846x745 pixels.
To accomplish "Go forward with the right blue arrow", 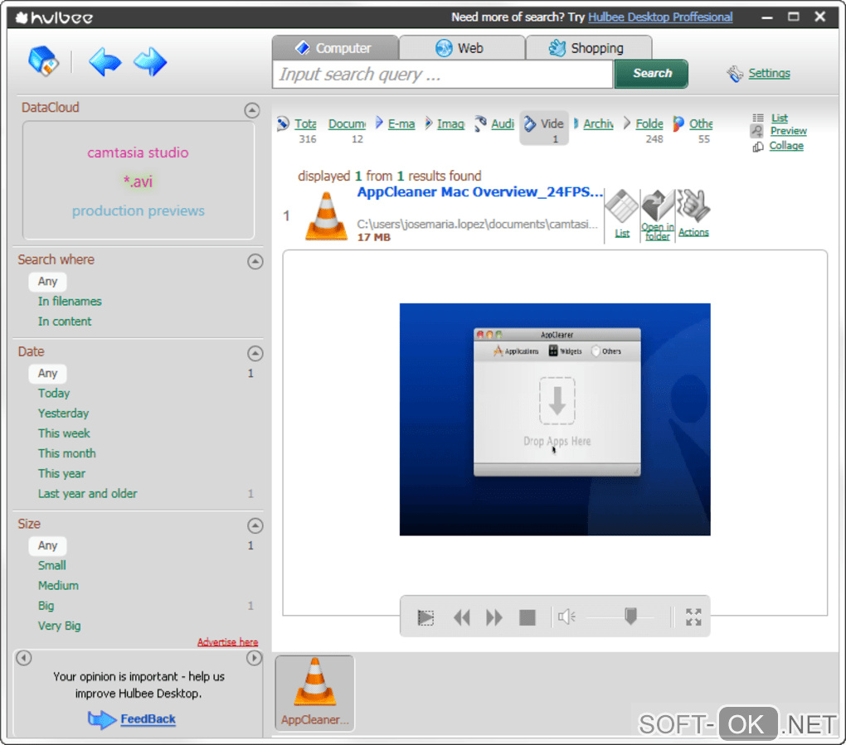I will (x=150, y=61).
